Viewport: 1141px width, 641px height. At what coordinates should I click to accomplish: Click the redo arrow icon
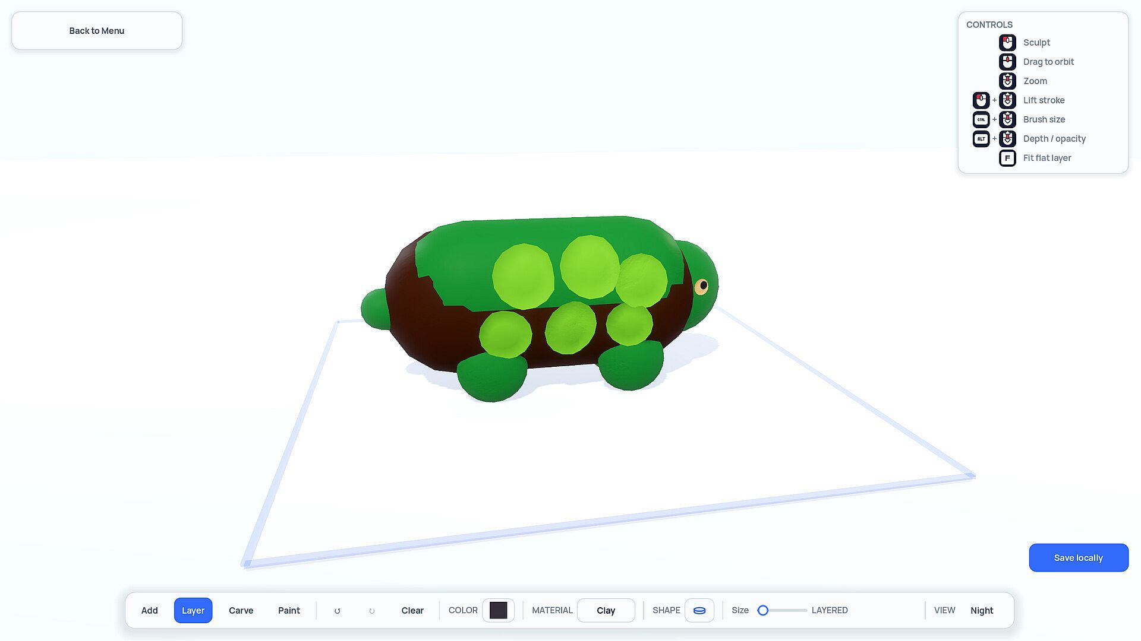click(x=372, y=611)
